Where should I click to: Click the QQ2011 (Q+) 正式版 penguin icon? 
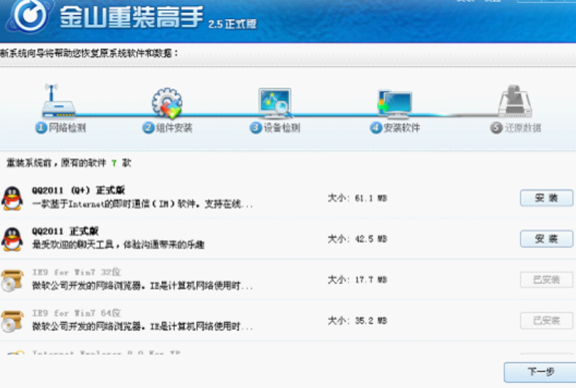tap(12, 198)
